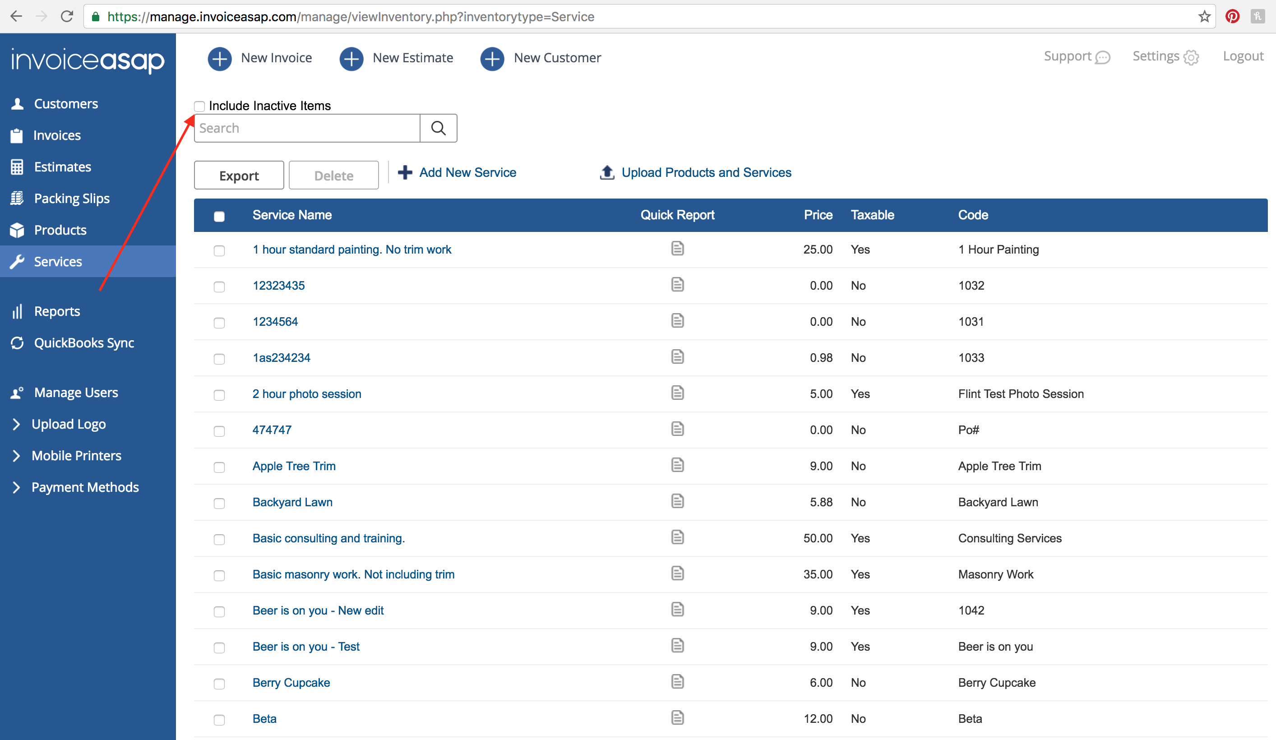Open Packing Slips section
The height and width of the screenshot is (740, 1276).
[71, 199]
